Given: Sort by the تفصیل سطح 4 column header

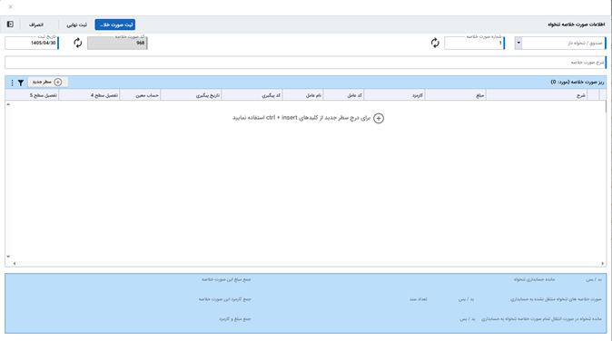Looking at the screenshot, I should (89, 95).
